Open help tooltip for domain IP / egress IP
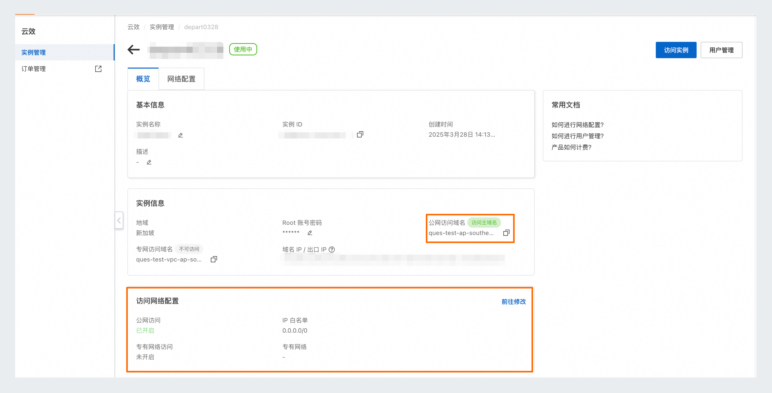The image size is (772, 393). point(332,249)
